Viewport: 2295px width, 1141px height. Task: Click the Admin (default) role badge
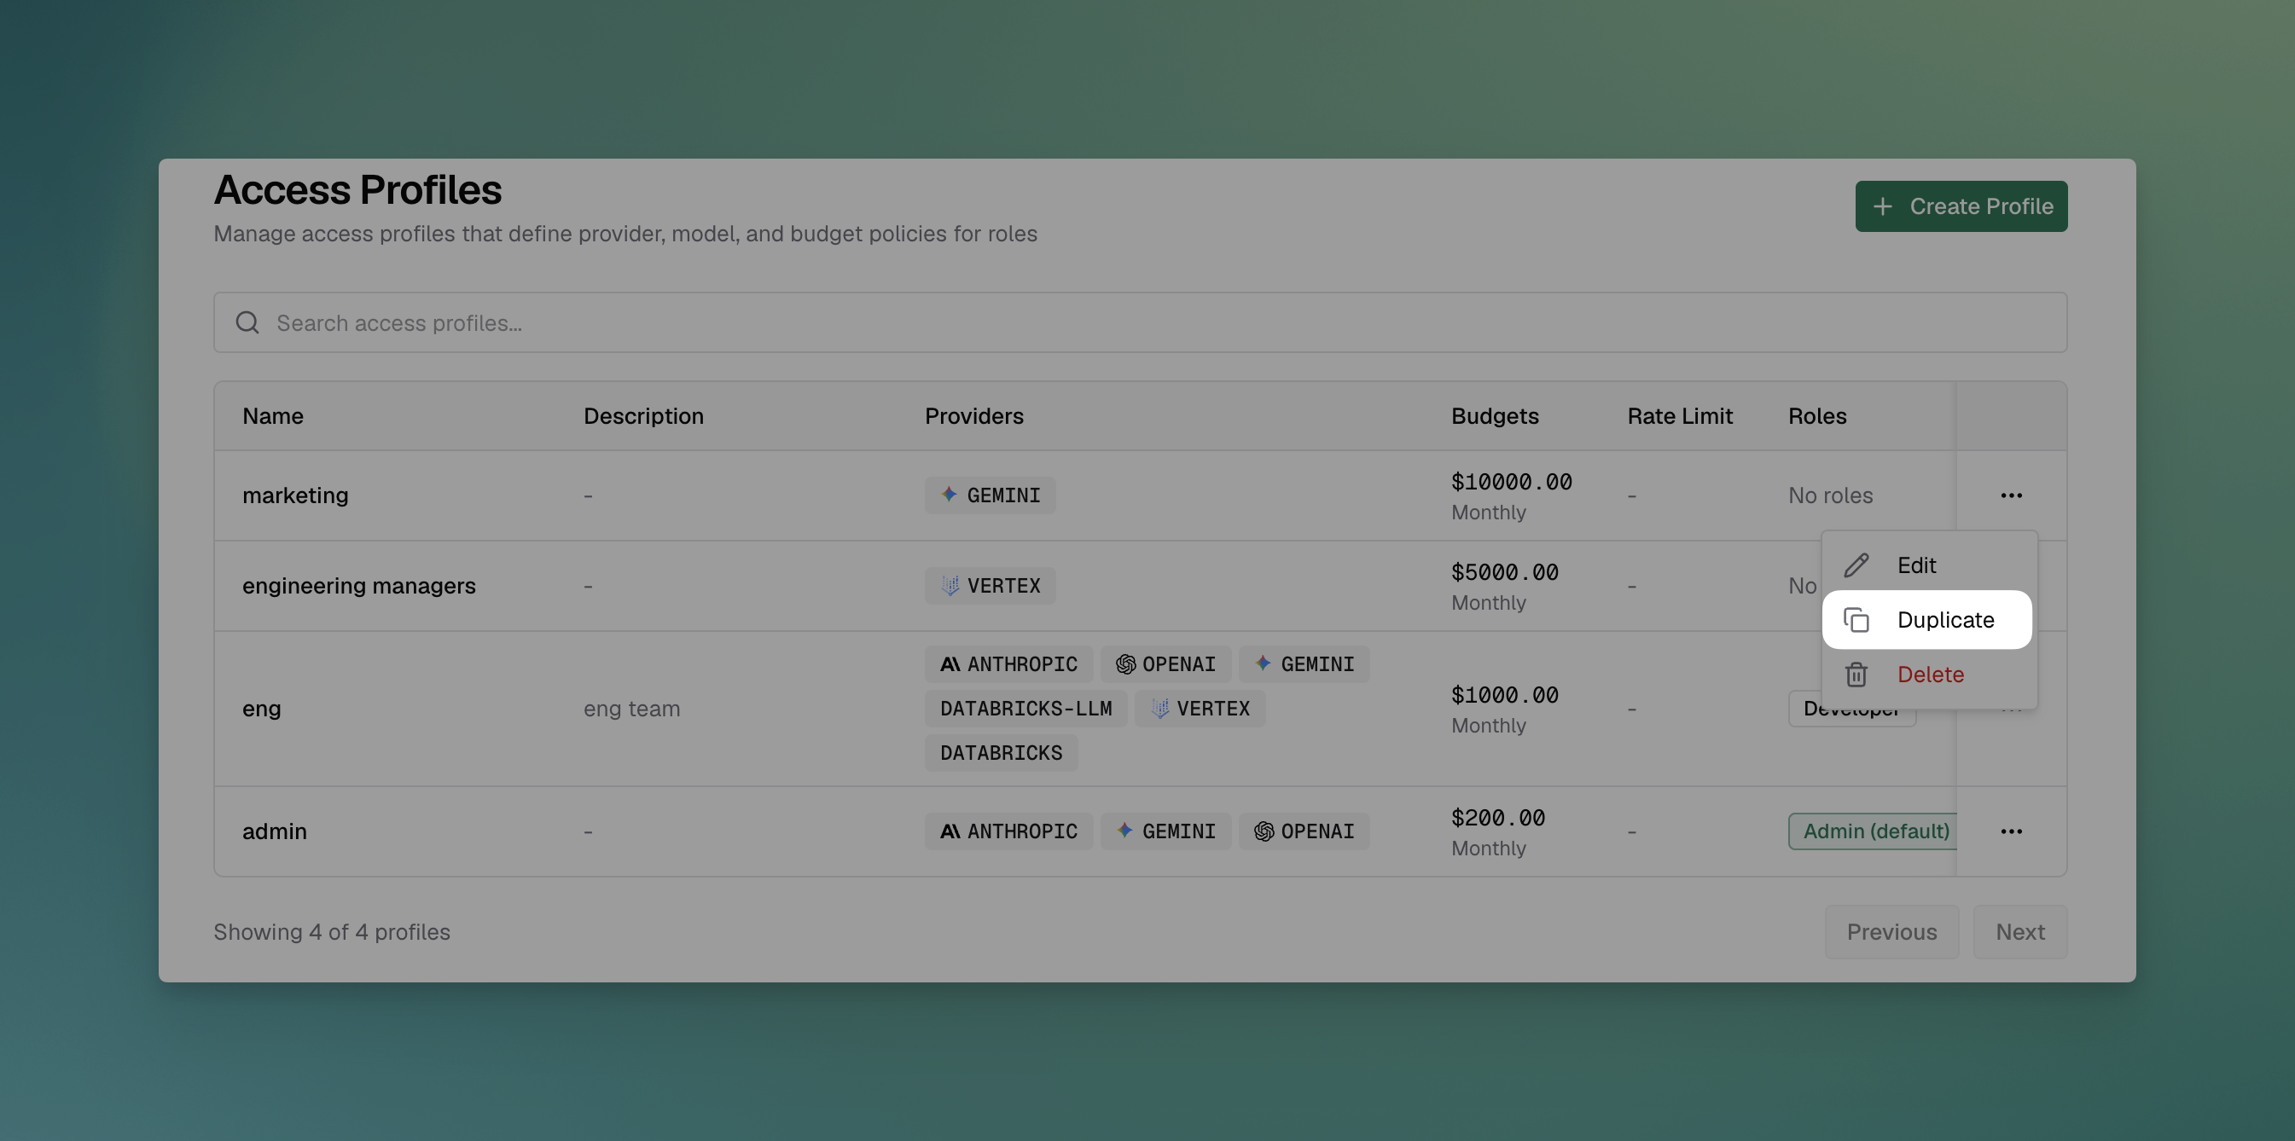tap(1873, 831)
